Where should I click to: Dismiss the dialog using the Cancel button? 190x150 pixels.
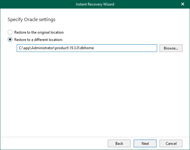171,143
